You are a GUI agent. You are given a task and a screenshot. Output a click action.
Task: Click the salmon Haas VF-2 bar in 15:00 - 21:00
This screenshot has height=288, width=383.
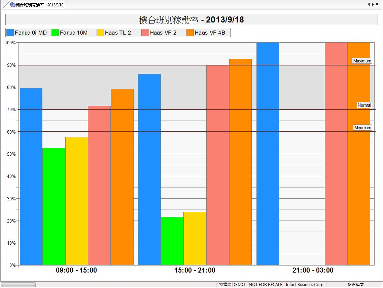217,165
